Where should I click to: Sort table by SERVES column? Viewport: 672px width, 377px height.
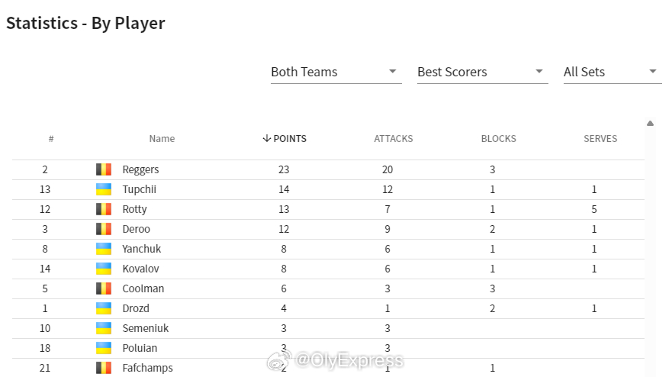tap(600, 139)
